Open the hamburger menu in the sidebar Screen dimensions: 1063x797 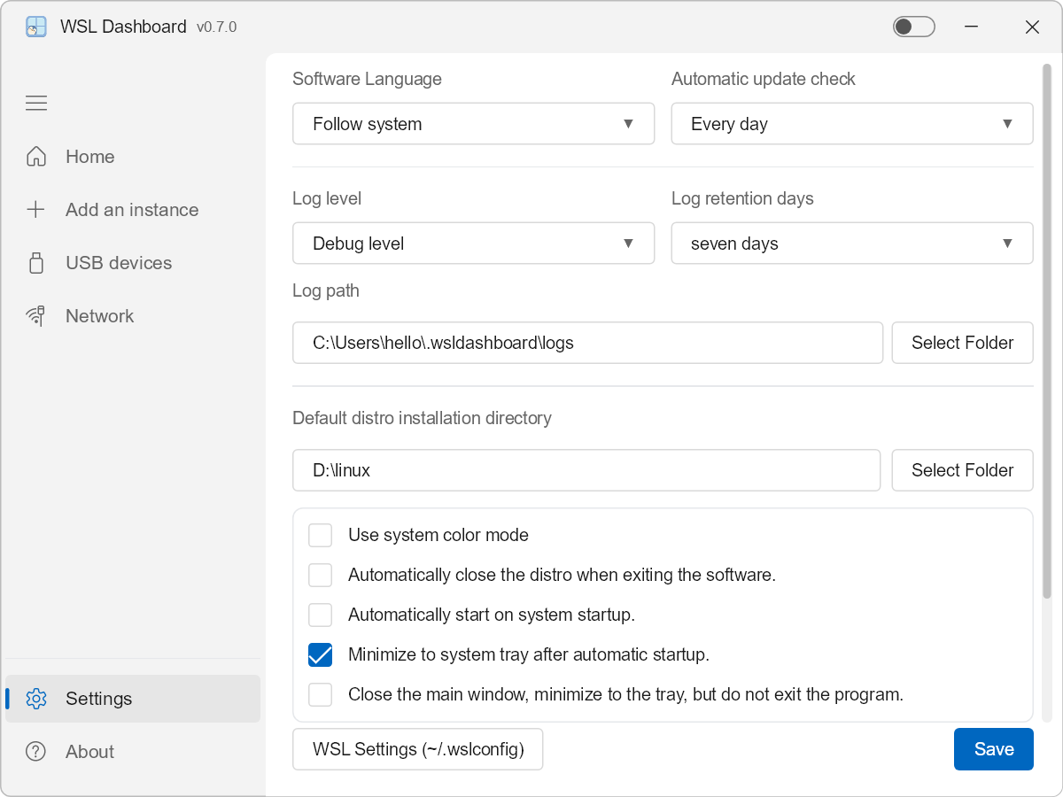pos(36,103)
